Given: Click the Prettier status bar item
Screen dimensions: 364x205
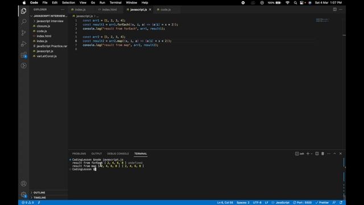Looking at the screenshot, I should coord(322,203).
